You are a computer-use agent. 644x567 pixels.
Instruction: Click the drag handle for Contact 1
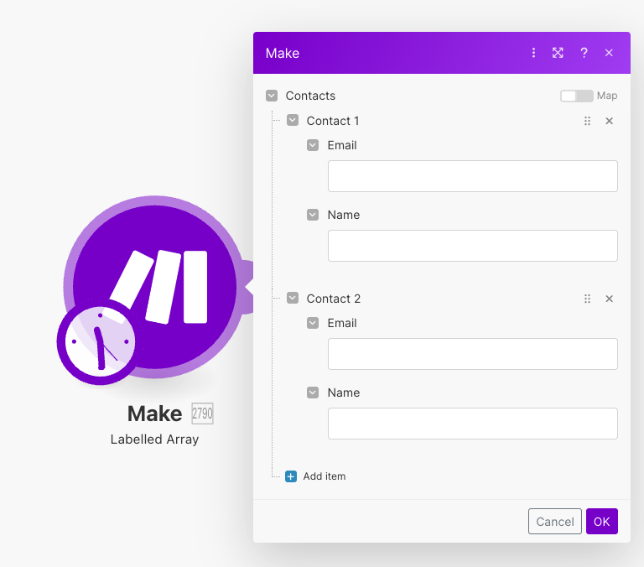587,121
